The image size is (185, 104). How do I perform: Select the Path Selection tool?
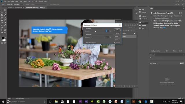[x=2, y=30]
